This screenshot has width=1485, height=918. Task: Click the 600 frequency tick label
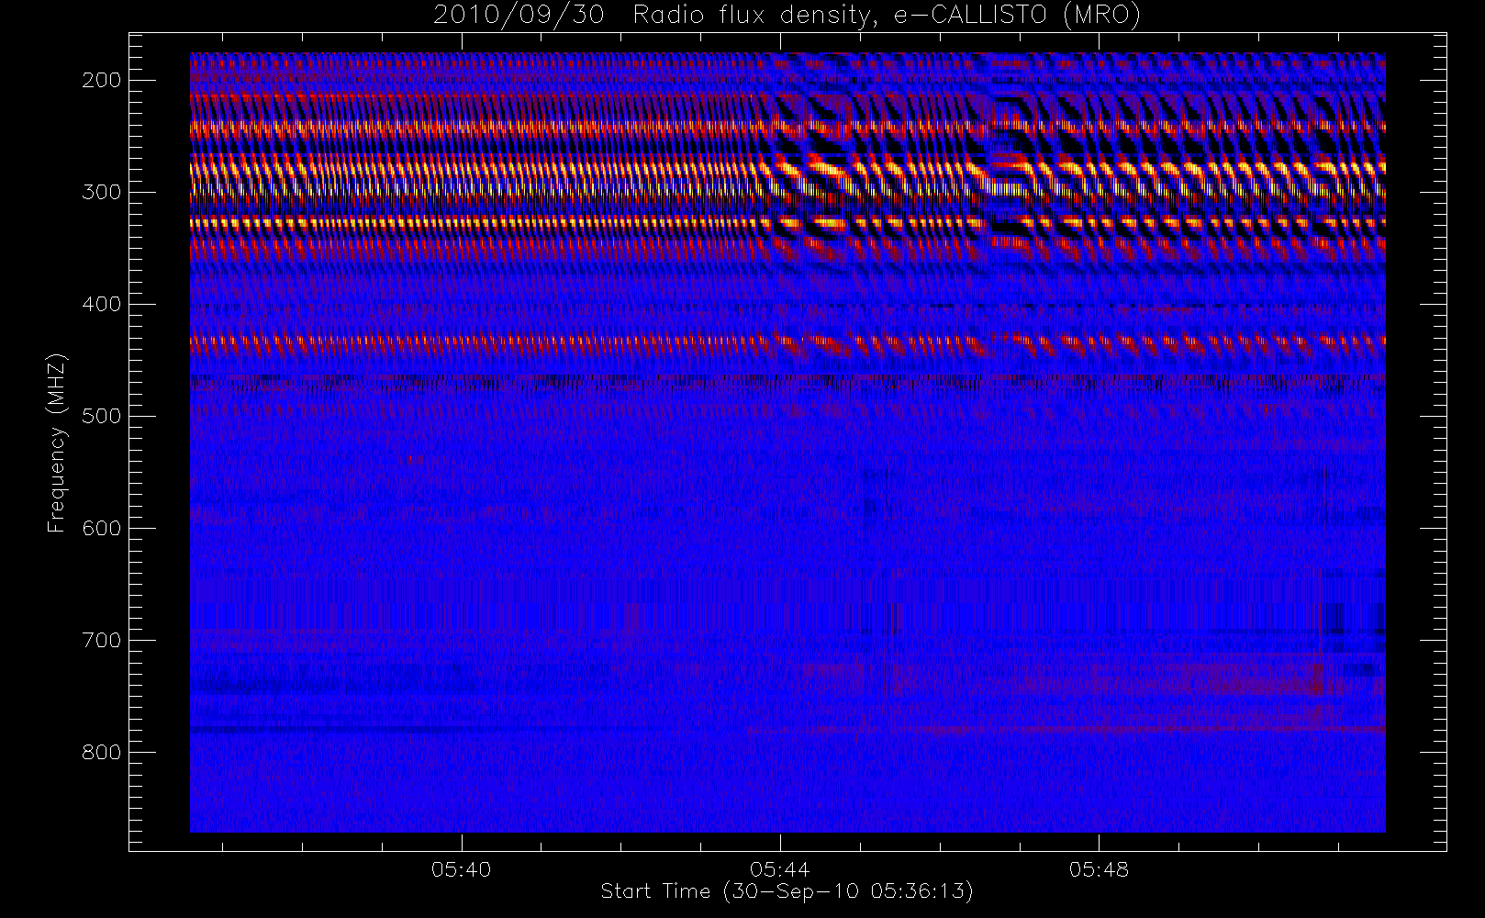[102, 528]
